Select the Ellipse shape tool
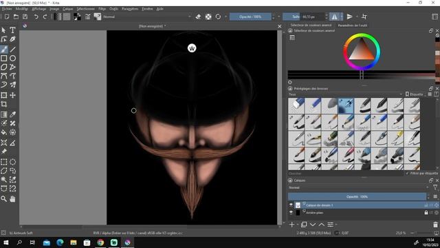Viewport: 440px width, 248px height. [x=12, y=58]
